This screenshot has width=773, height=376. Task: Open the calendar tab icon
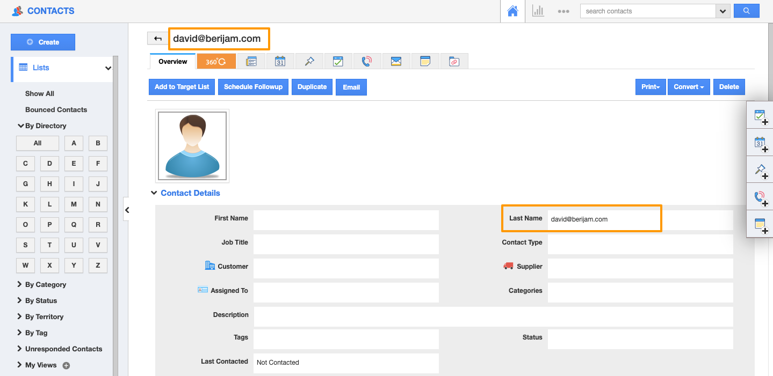[x=280, y=62]
